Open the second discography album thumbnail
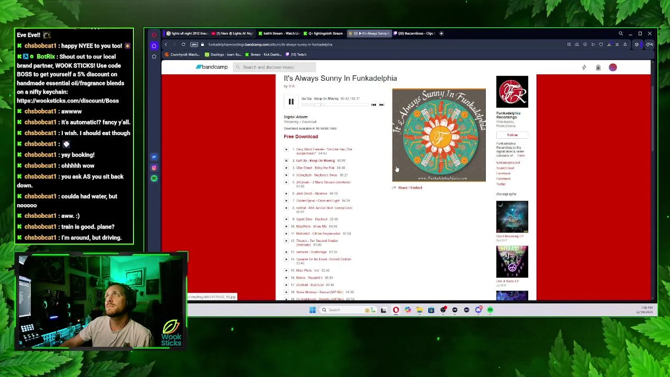This screenshot has width=670, height=377. (512, 262)
